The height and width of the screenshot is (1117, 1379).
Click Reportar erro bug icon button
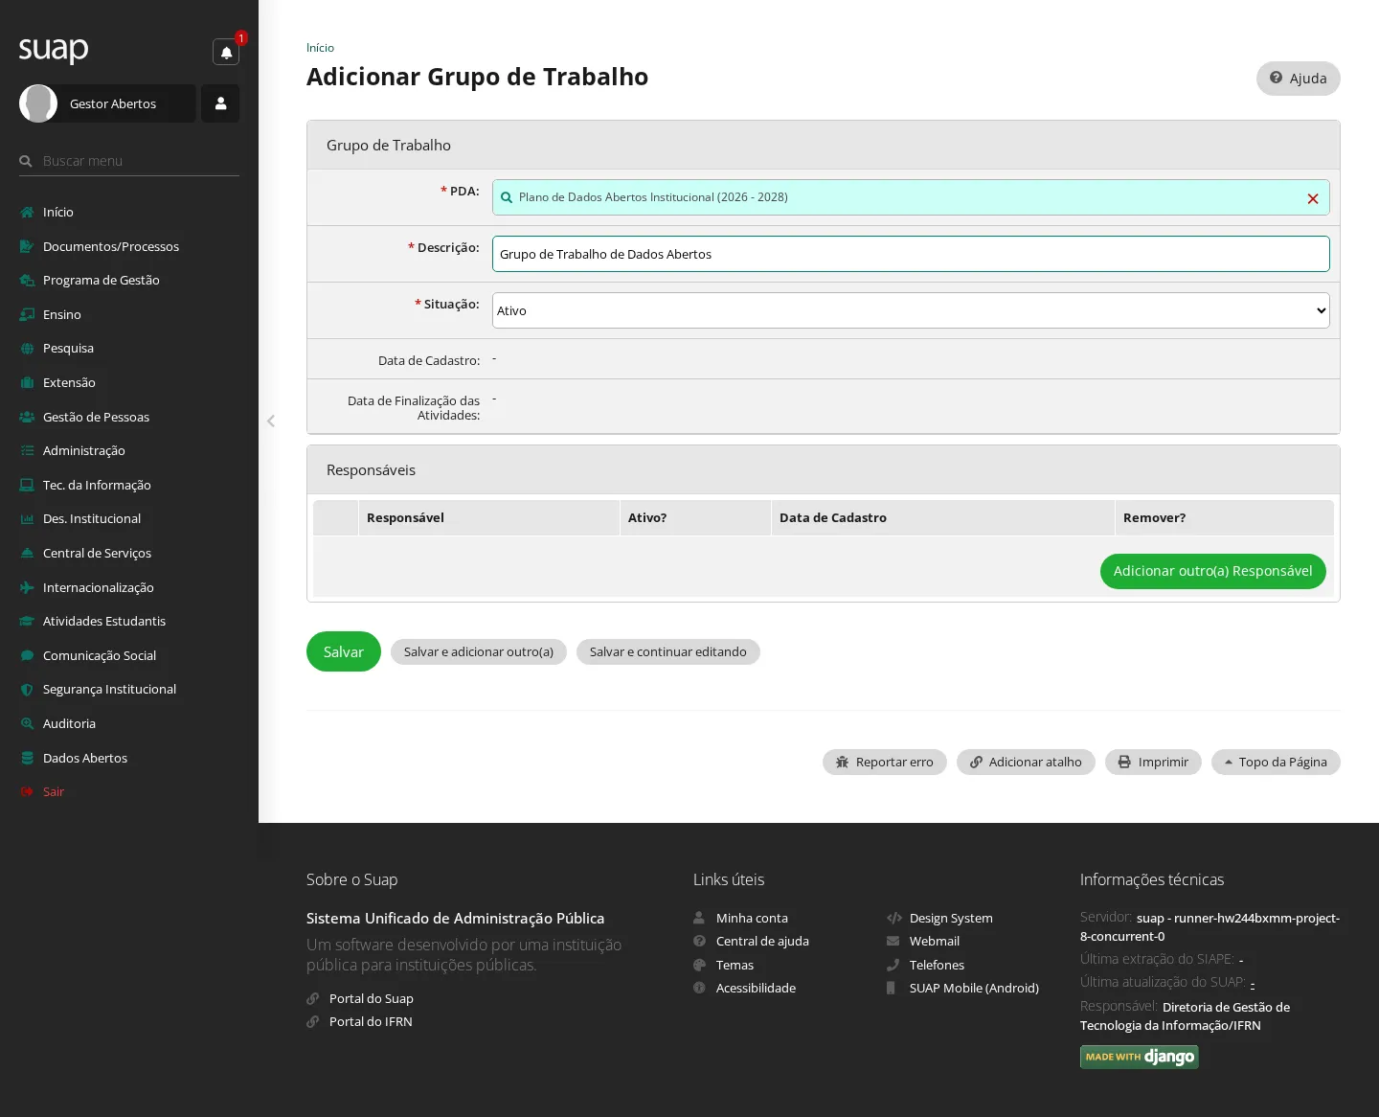pyautogui.click(x=884, y=762)
